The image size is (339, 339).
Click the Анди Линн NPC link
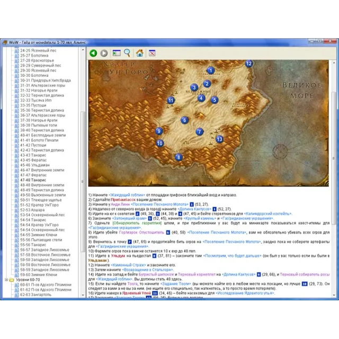click(x=120, y=204)
